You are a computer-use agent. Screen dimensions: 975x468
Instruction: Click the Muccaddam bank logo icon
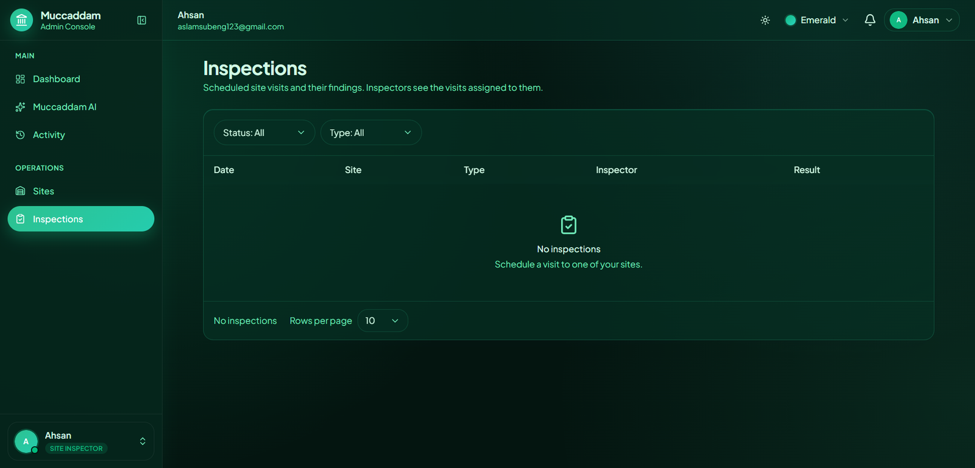coord(21,20)
